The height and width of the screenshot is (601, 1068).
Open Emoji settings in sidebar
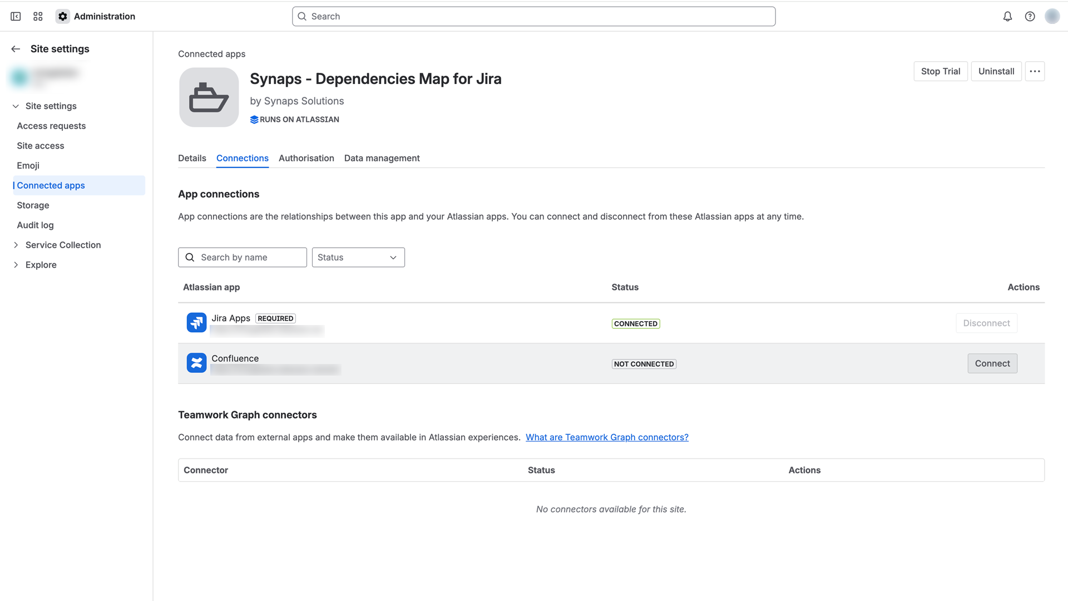point(28,166)
